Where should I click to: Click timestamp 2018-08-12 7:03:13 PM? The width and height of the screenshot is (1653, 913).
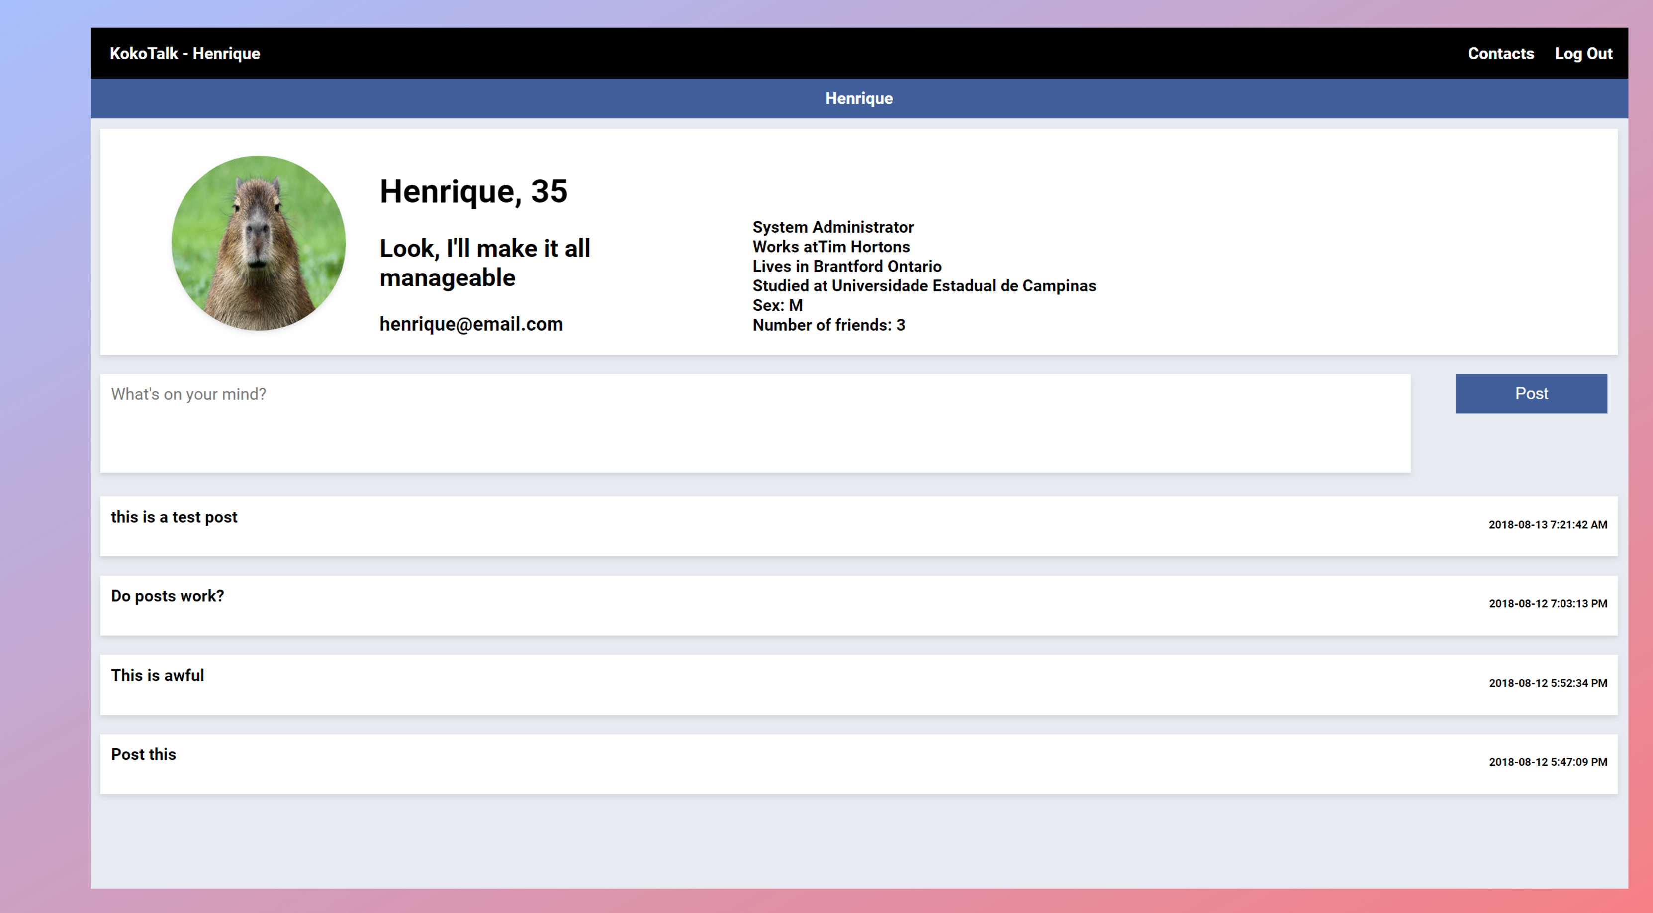pyautogui.click(x=1547, y=604)
